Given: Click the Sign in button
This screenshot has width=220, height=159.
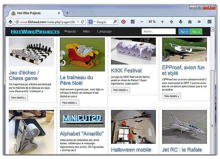Looking at the screenshot, I should pos(184,32).
